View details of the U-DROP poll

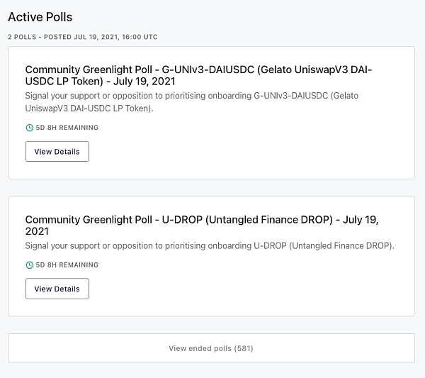point(57,289)
